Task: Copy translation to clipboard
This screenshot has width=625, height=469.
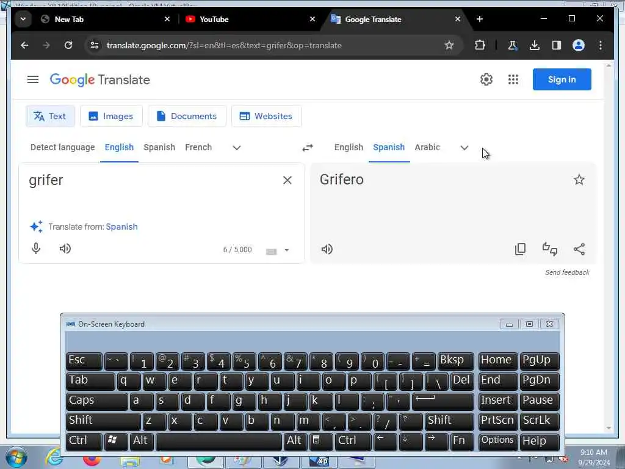Action: (520, 249)
